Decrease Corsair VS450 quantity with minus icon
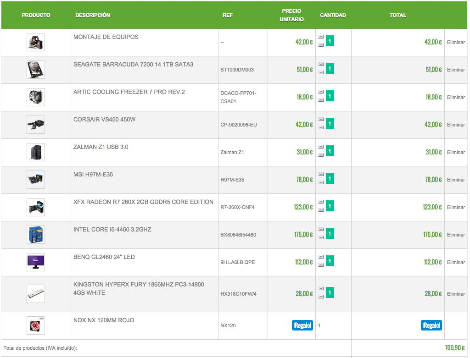470x358 pixels. pyautogui.click(x=321, y=127)
